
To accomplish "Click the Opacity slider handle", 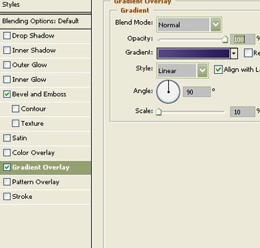I will coord(225,39).
